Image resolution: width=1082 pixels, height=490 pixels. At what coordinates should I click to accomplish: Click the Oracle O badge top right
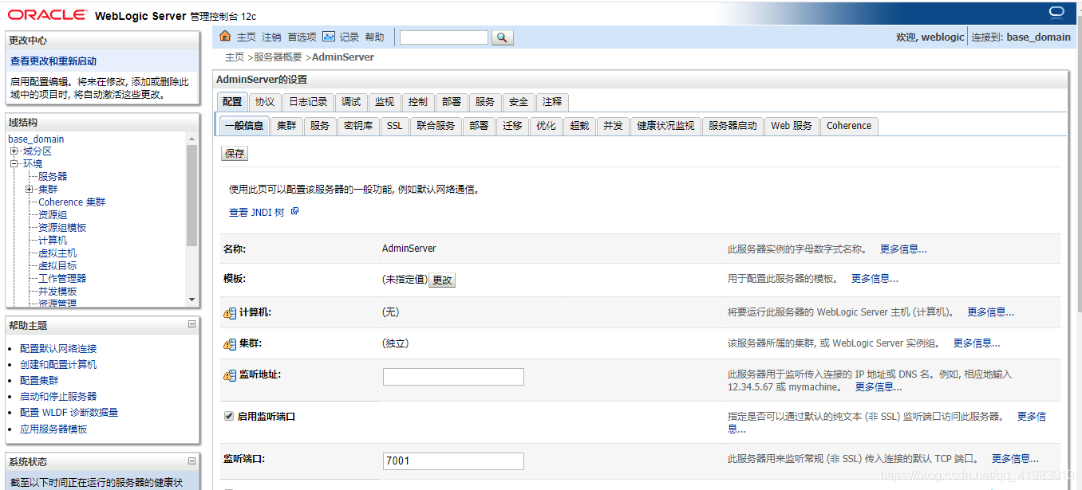1057,12
